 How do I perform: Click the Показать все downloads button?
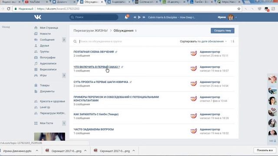tap(265, 150)
